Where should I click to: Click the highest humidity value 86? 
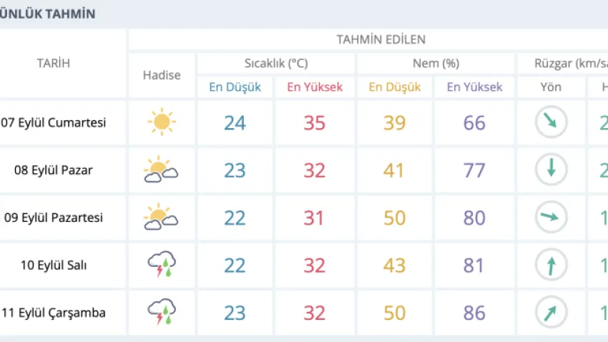[474, 313]
